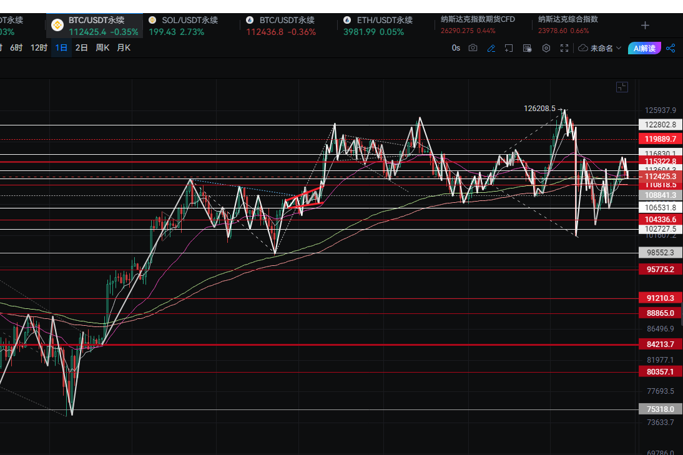
Task: Toggle the pencil drawing tool
Action: 491,48
